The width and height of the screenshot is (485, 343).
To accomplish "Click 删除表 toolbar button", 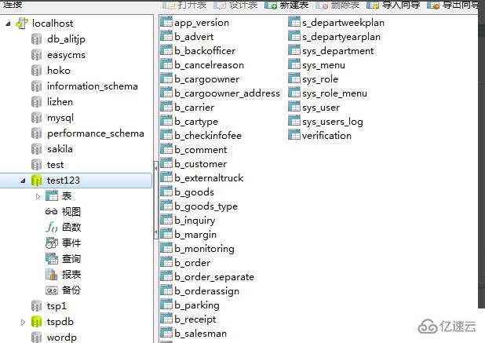I will coord(337,5).
